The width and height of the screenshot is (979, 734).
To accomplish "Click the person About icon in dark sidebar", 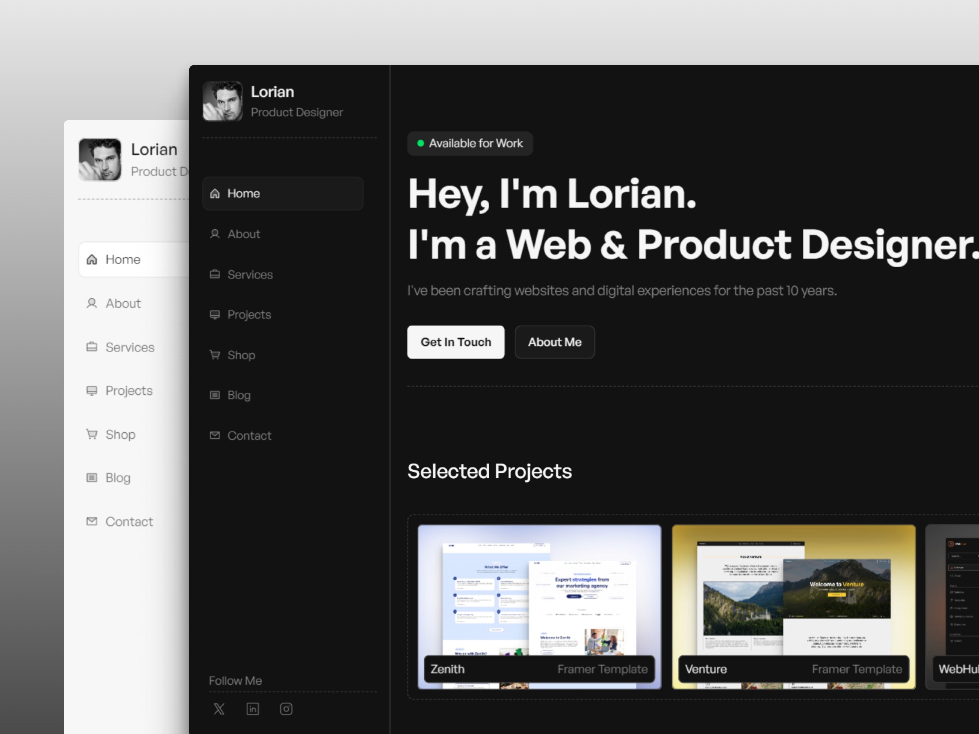I will pos(215,234).
